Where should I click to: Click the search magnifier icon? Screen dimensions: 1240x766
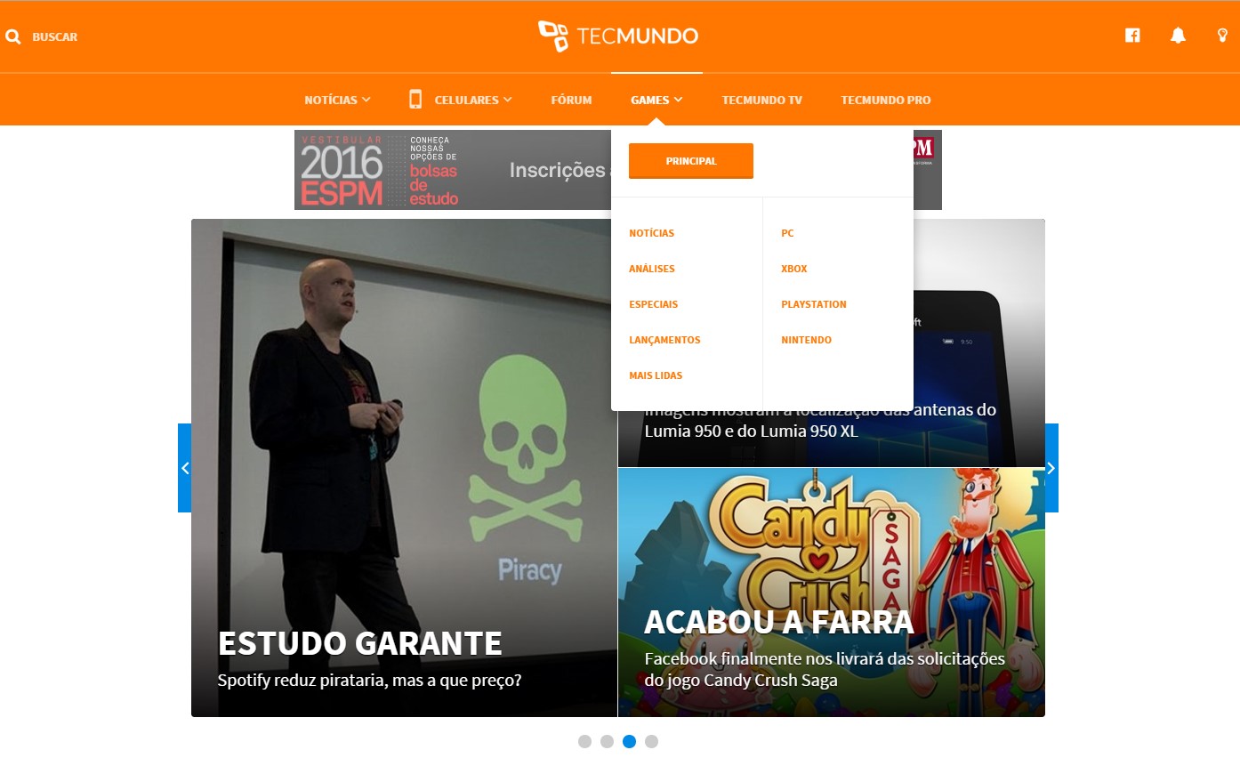click(12, 36)
